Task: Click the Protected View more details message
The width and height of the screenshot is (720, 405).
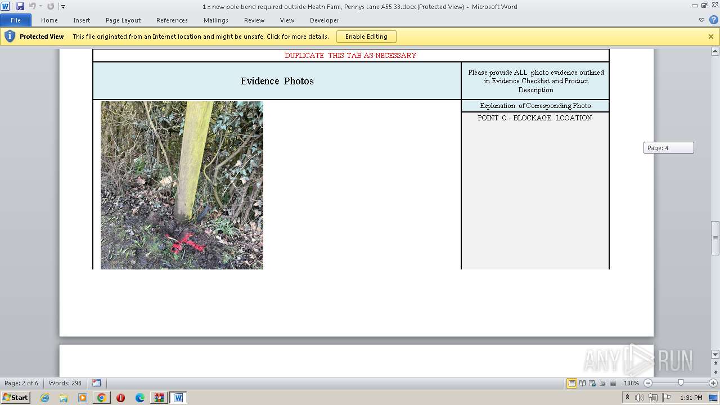Action: coord(201,37)
